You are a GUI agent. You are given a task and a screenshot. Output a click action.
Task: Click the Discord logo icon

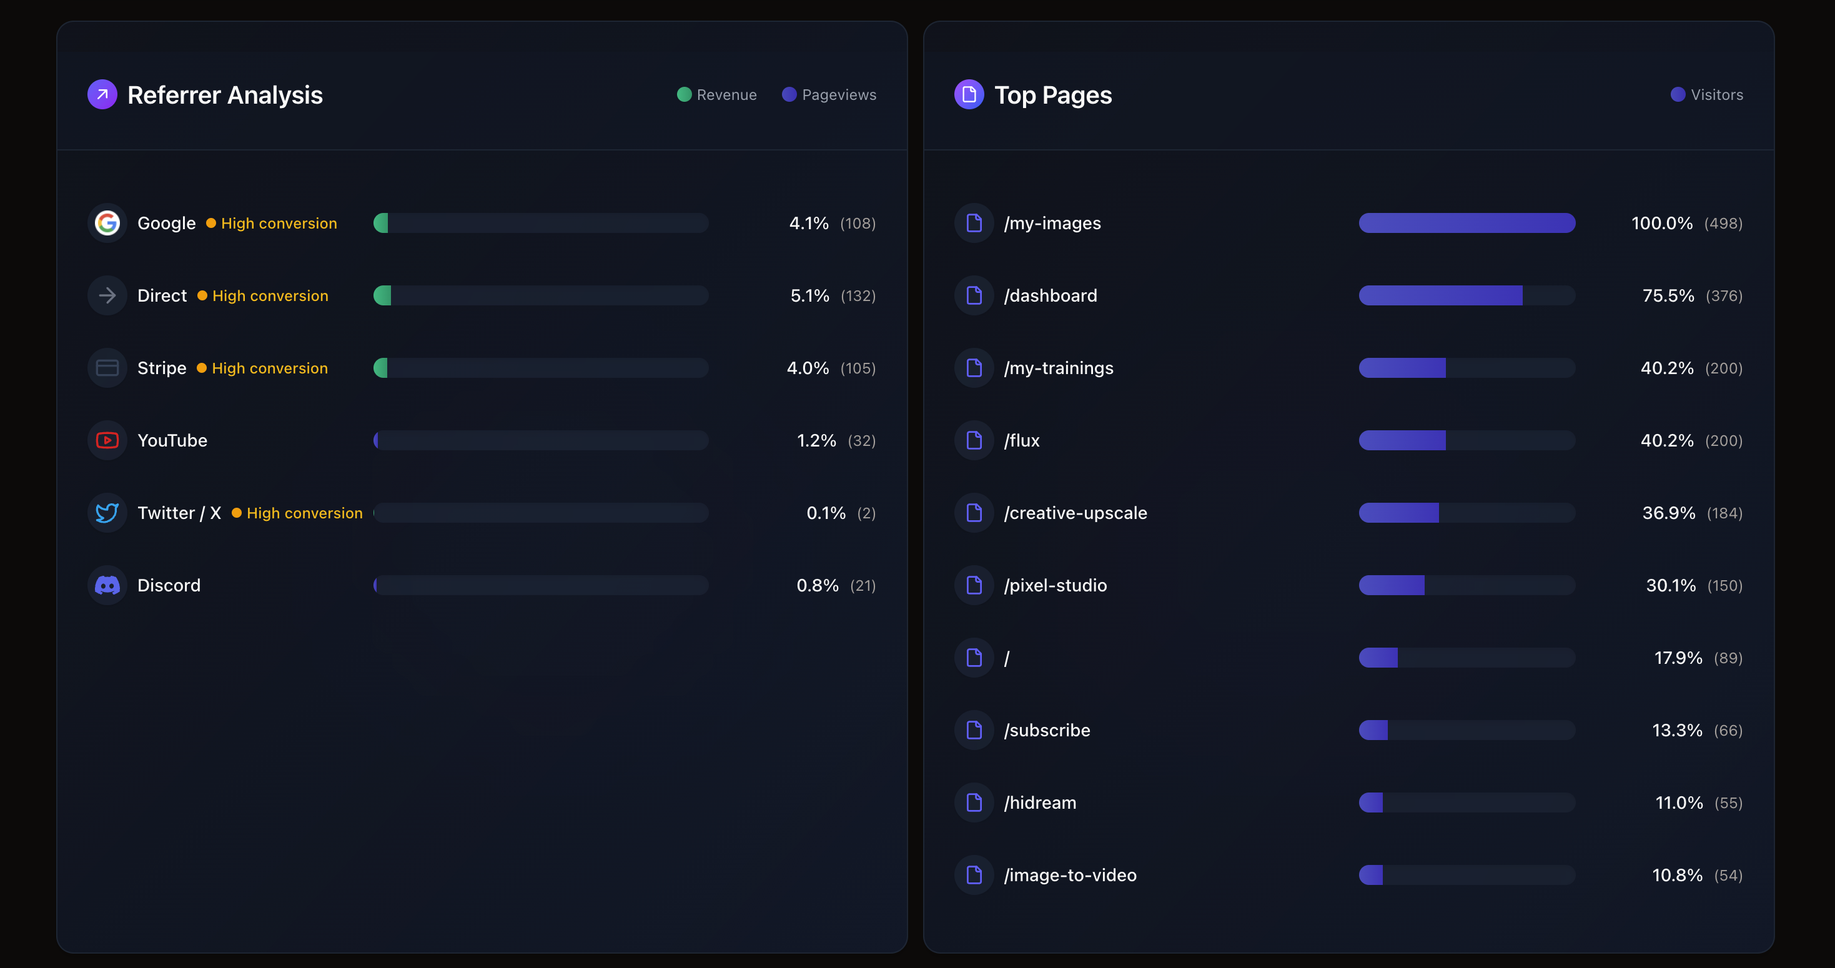[107, 586]
